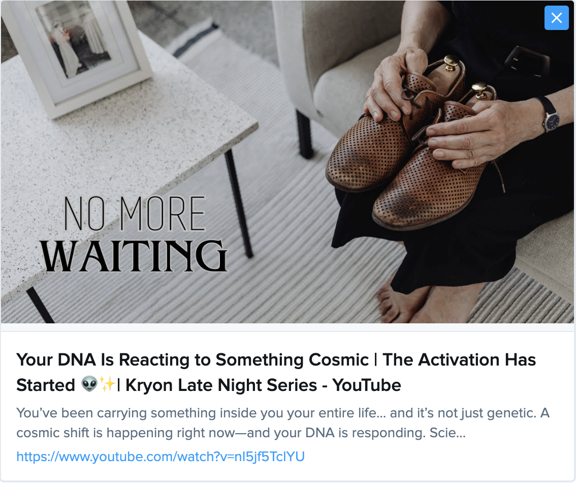Click the sparkles emoji in the title
The height and width of the screenshot is (484, 576).
tap(108, 385)
